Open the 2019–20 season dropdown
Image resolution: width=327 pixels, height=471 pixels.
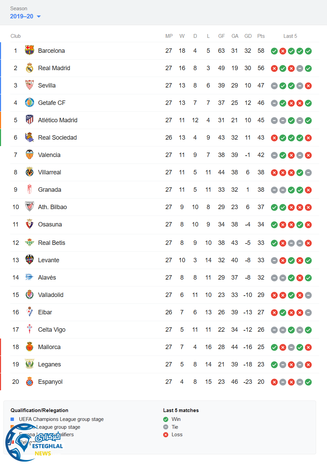click(25, 16)
